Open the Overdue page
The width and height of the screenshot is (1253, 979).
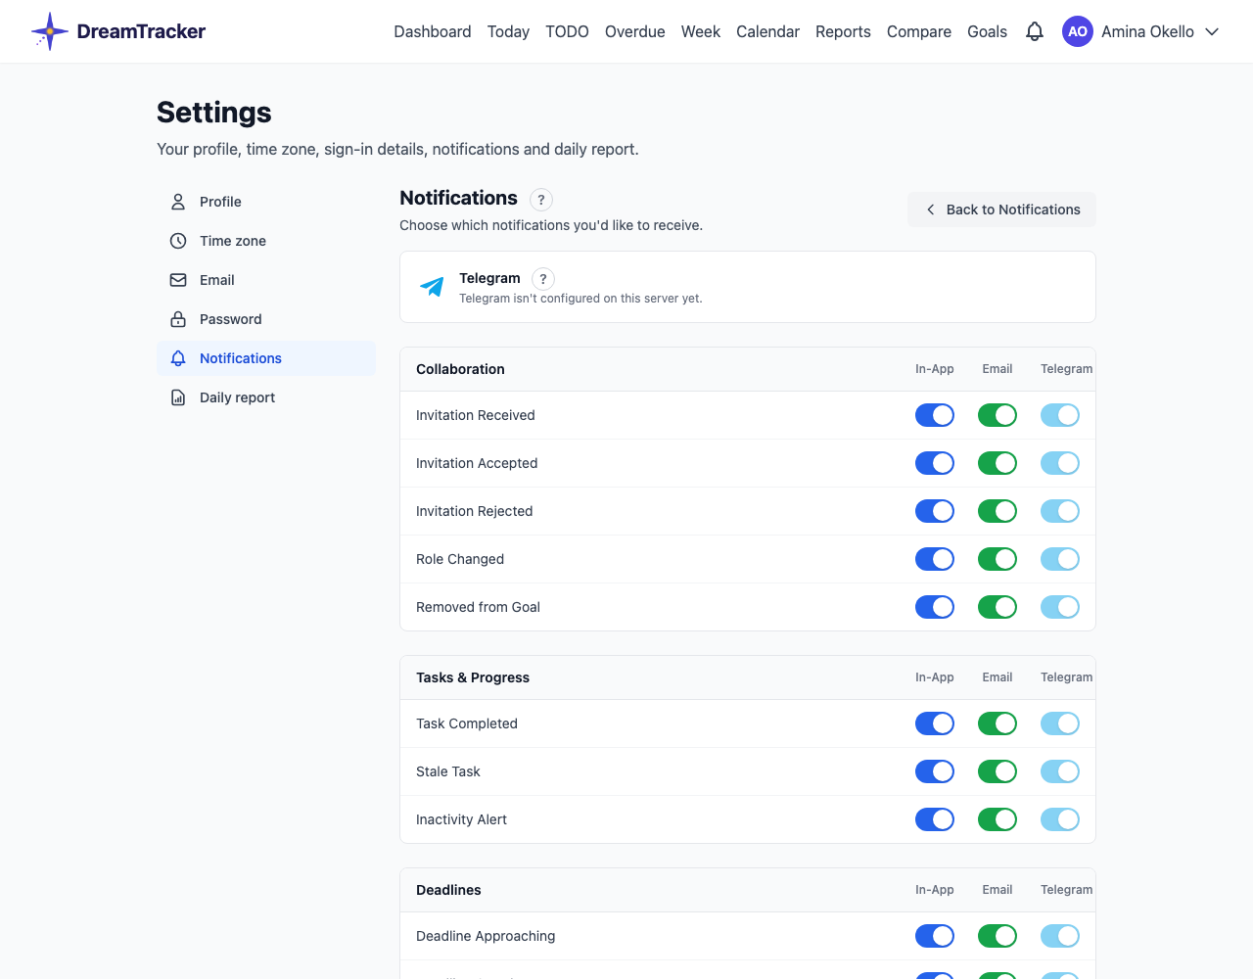pos(635,31)
